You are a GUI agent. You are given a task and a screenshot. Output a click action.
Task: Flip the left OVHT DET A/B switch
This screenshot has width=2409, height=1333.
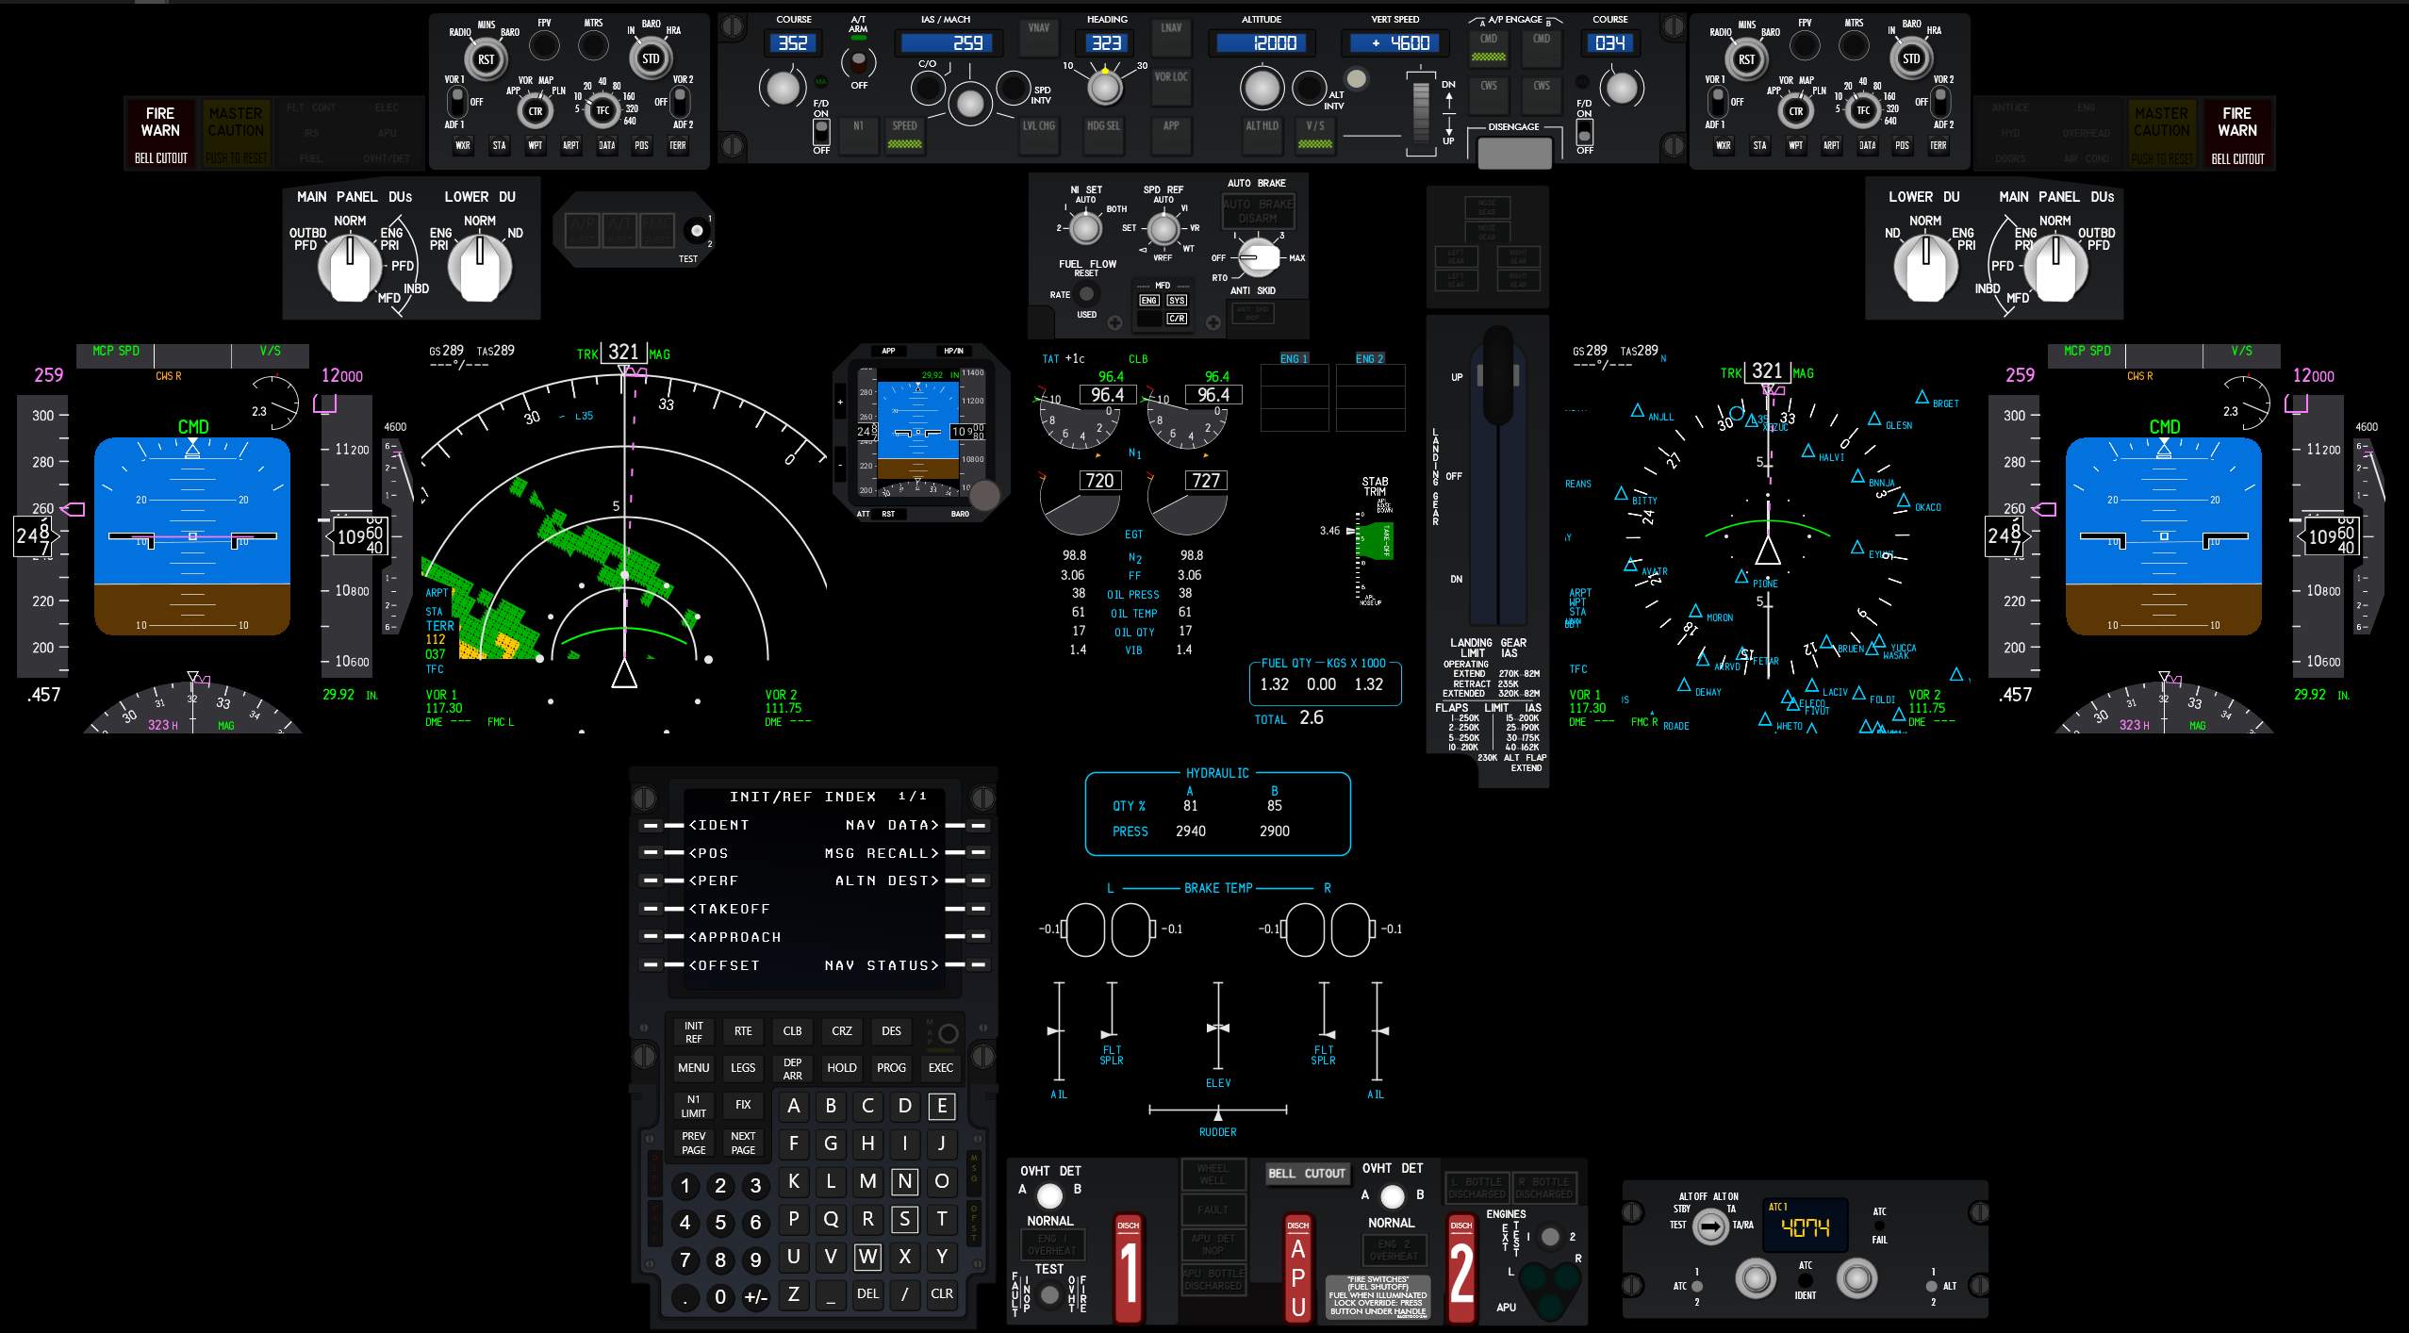[x=1049, y=1195]
